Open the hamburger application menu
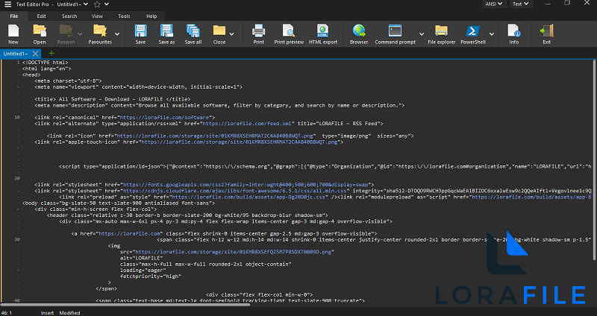Screen dimensions: 597x316 (x=7, y=4)
